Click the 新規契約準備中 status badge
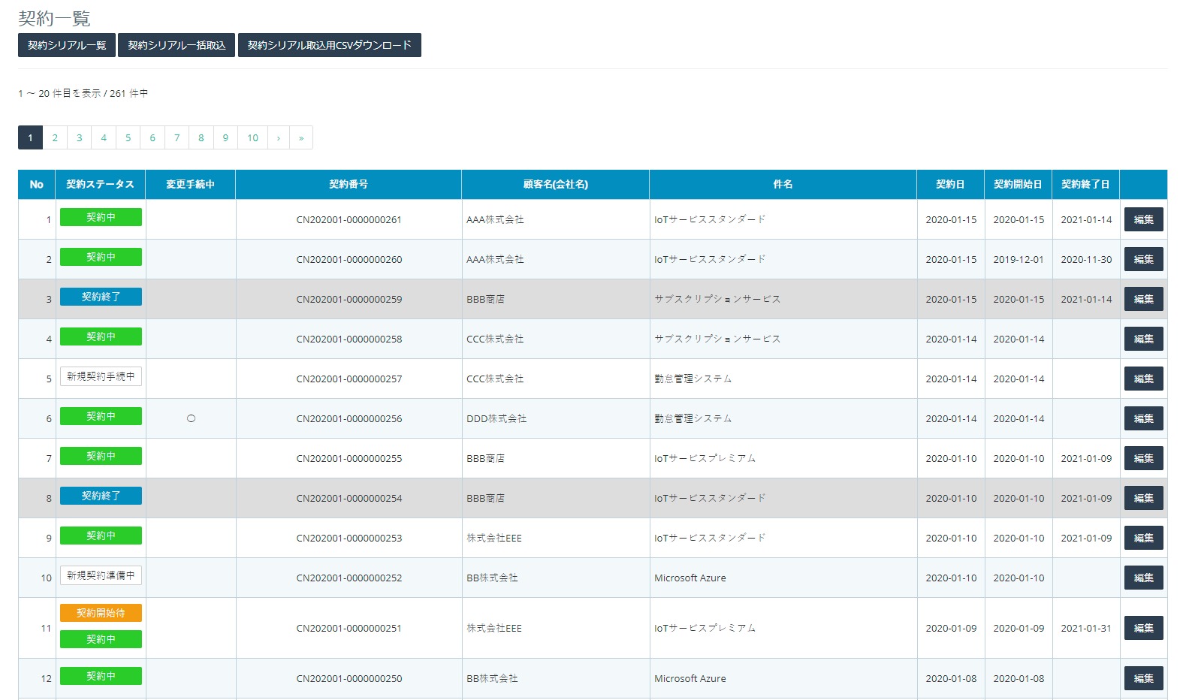 [x=101, y=575]
